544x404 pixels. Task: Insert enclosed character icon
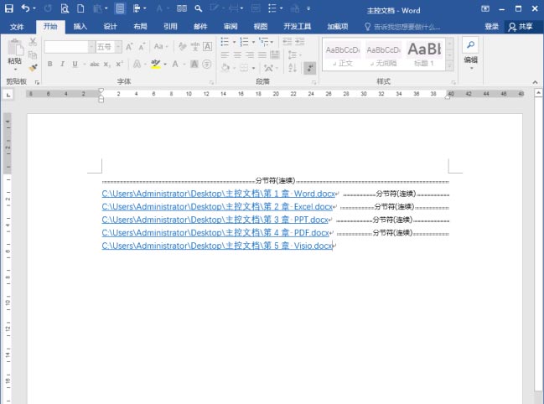(x=207, y=64)
